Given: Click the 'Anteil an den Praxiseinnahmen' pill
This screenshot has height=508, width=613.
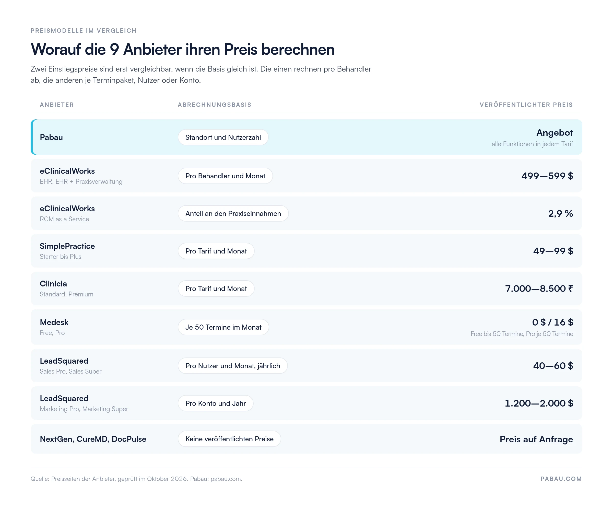Looking at the screenshot, I should click(233, 213).
